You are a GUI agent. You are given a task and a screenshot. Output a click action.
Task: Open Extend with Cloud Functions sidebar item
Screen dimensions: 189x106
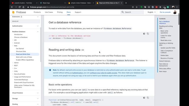[x=24, y=82]
